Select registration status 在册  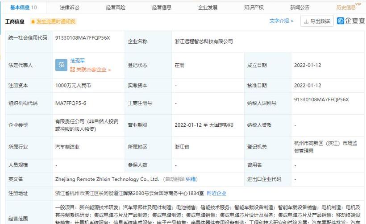point(179,65)
